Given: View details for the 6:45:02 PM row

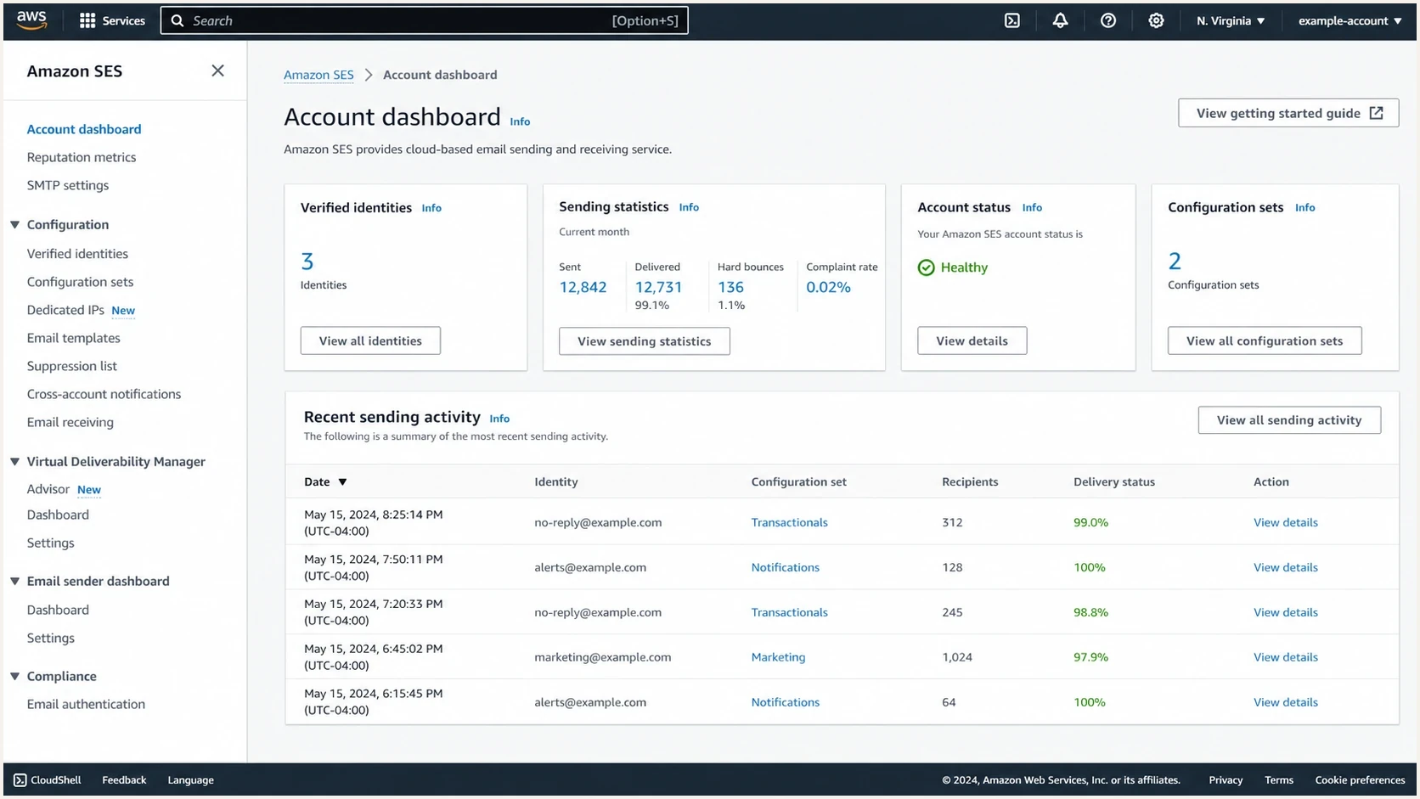Looking at the screenshot, I should tap(1286, 657).
